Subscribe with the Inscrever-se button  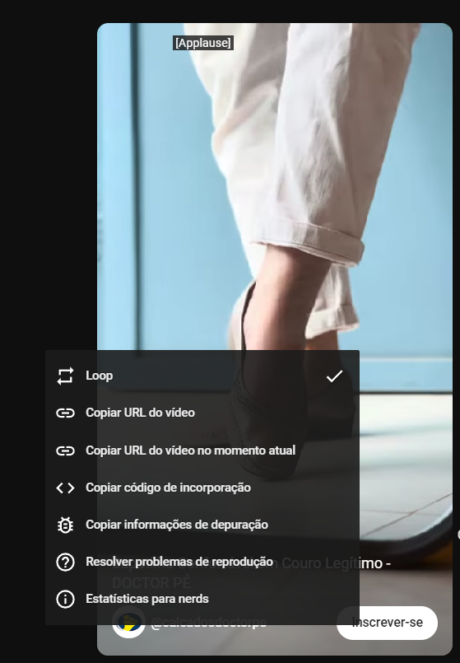click(x=387, y=623)
